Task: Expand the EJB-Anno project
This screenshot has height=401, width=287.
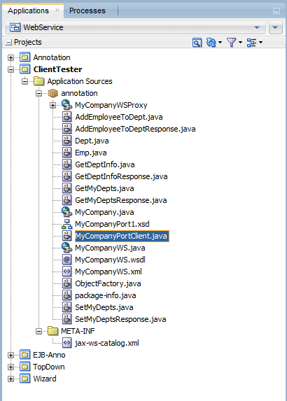Action: click(x=10, y=356)
